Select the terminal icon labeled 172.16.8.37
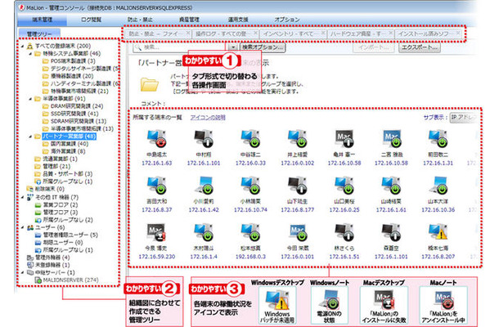This screenshot has height=327, width=499. point(156,186)
